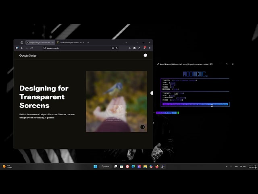
Task: Click the Jetpack Compose Glimmer description text
Action: (x=47, y=116)
